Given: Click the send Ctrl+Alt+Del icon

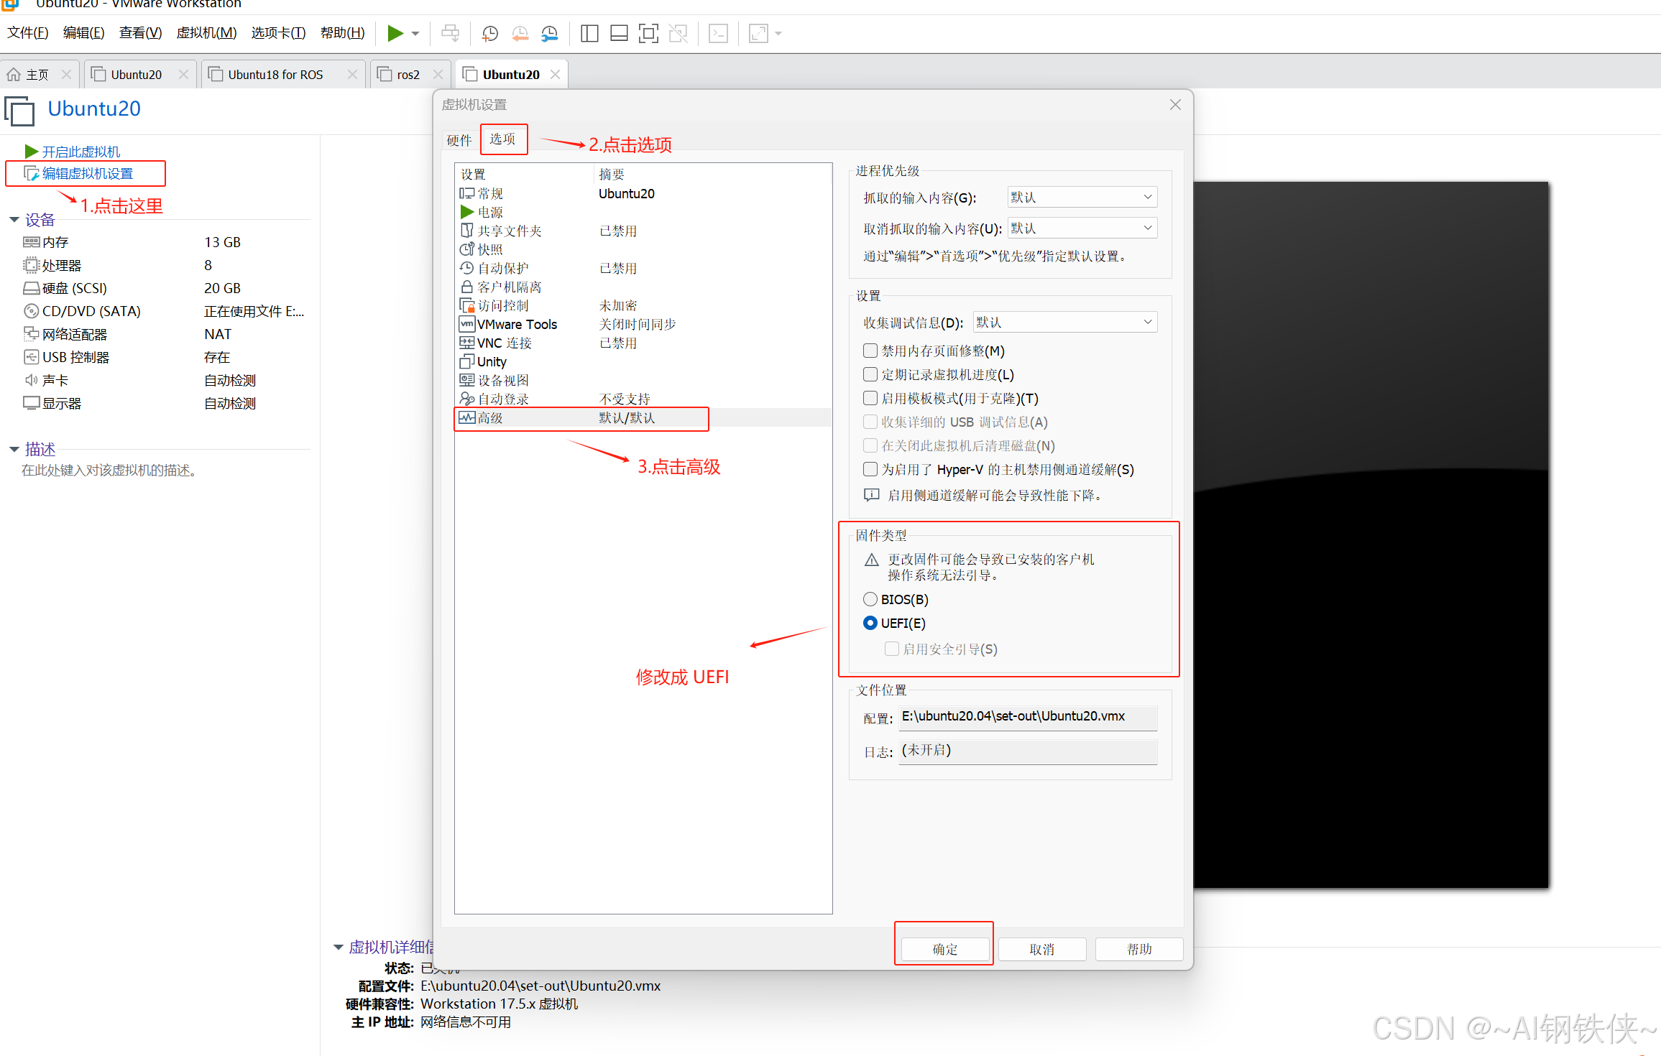Looking at the screenshot, I should (x=451, y=33).
